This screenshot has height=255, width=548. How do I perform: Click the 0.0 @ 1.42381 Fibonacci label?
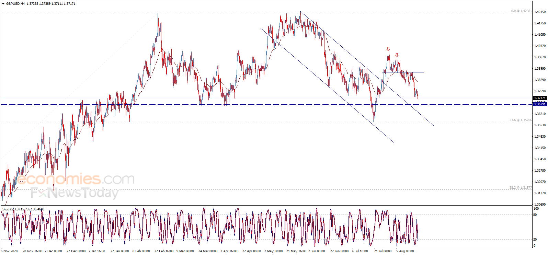pyautogui.click(x=521, y=11)
